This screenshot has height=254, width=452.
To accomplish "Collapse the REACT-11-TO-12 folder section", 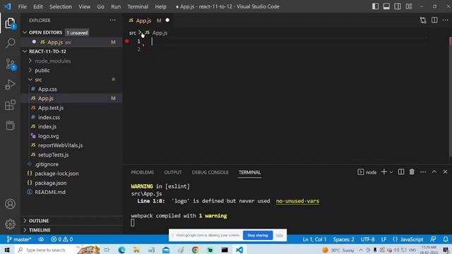I will click(x=25, y=52).
